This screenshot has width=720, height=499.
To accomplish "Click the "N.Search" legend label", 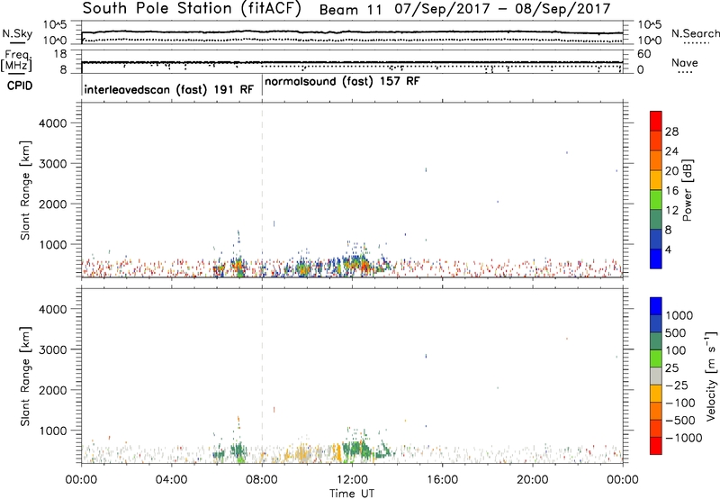I will pyautogui.click(x=696, y=33).
